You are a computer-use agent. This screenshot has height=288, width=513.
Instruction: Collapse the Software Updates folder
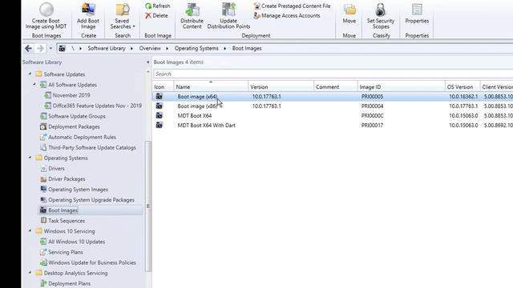pos(30,74)
